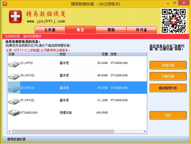Click the 物理设备 type cell
This screenshot has height=144, width=191.
[x=66, y=113]
